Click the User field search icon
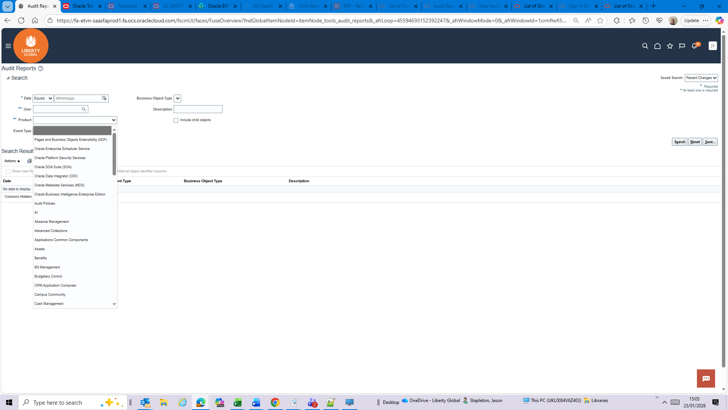 [84, 109]
